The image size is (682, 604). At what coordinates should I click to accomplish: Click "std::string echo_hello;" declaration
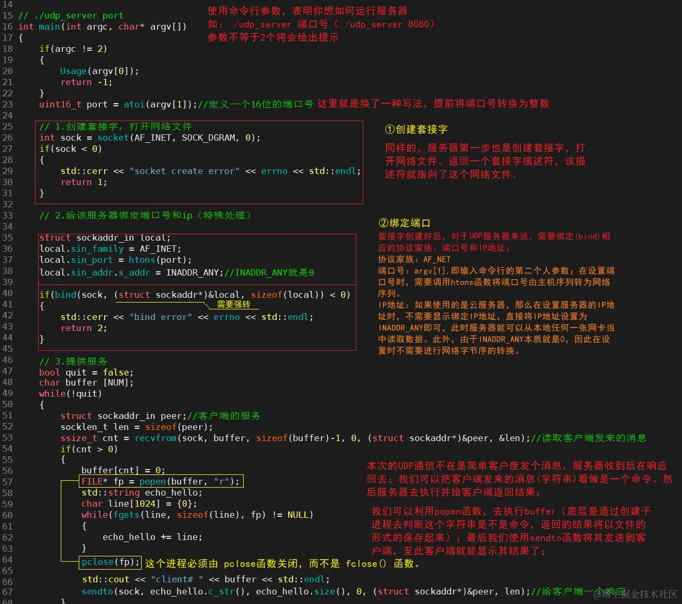142,492
